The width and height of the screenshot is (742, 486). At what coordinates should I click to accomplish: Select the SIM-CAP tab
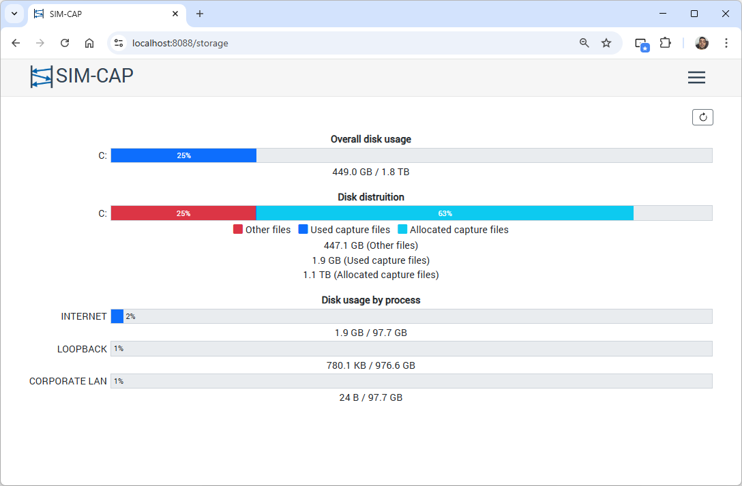(x=102, y=14)
